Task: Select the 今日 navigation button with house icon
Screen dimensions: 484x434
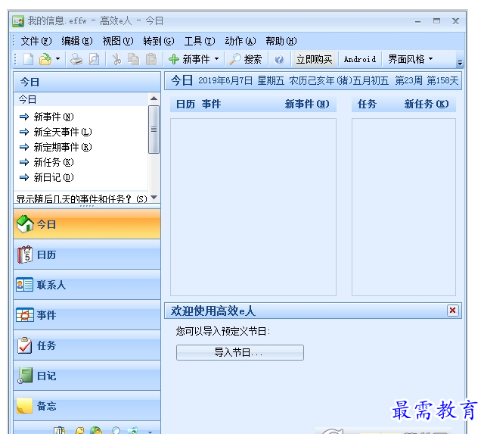Action: click(87, 223)
